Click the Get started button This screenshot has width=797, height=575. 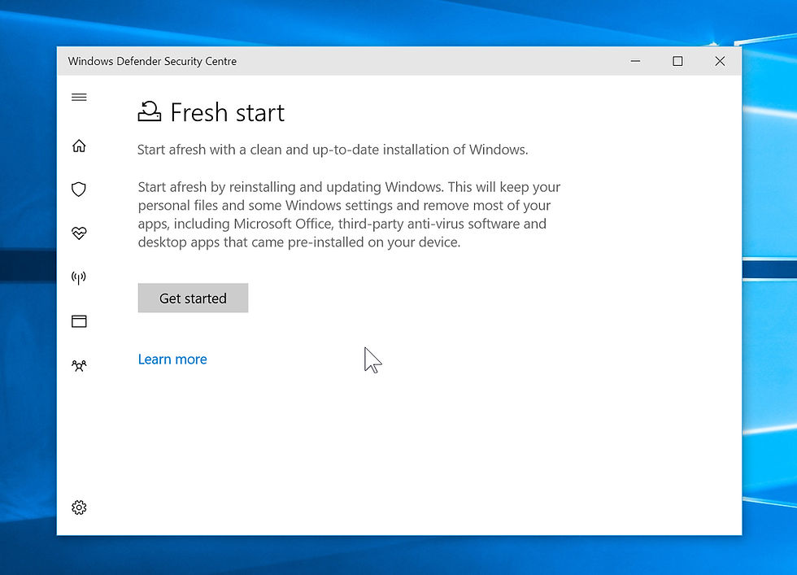pyautogui.click(x=194, y=298)
